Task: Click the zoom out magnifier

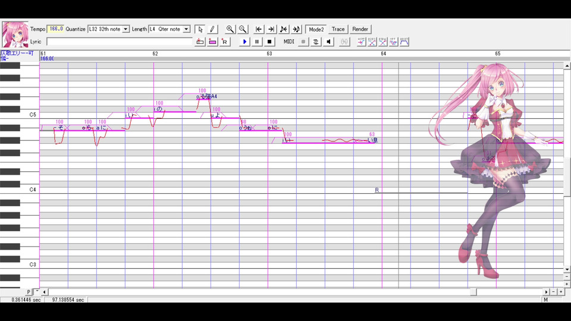Action: click(243, 29)
